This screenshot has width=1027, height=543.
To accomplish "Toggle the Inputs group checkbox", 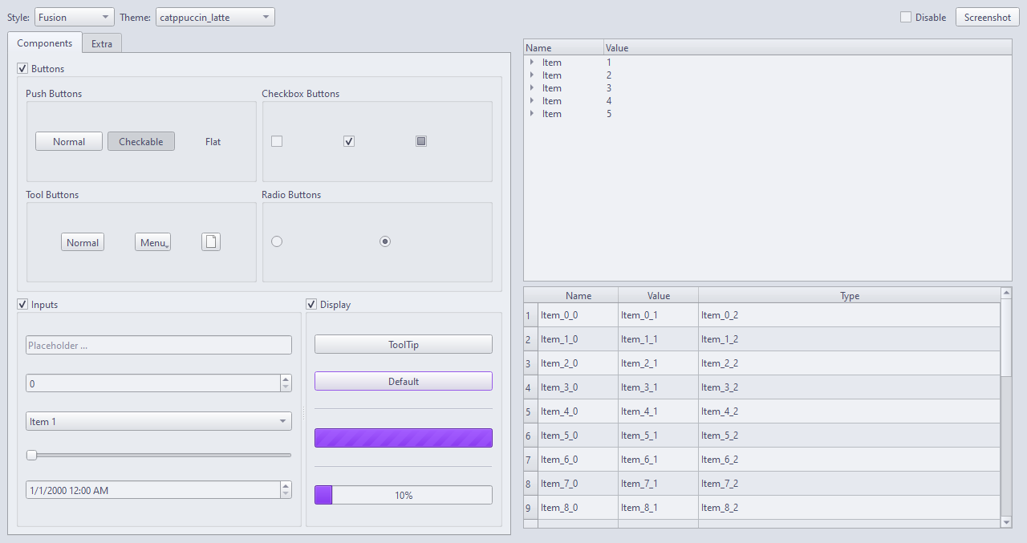I will (x=22, y=305).
